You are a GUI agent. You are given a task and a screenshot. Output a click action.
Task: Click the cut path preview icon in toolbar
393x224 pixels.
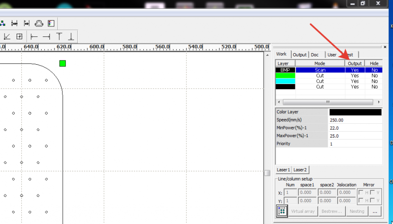coord(39,23)
